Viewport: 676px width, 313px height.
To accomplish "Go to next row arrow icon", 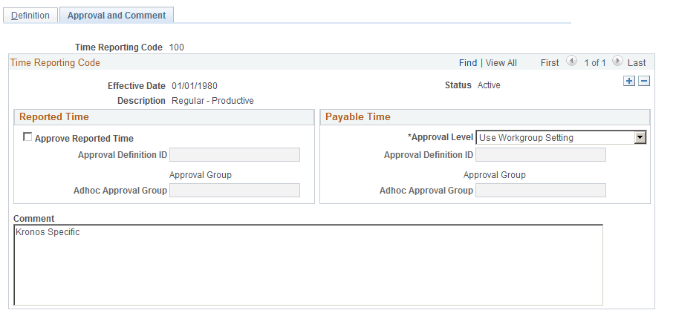I will click(x=617, y=62).
